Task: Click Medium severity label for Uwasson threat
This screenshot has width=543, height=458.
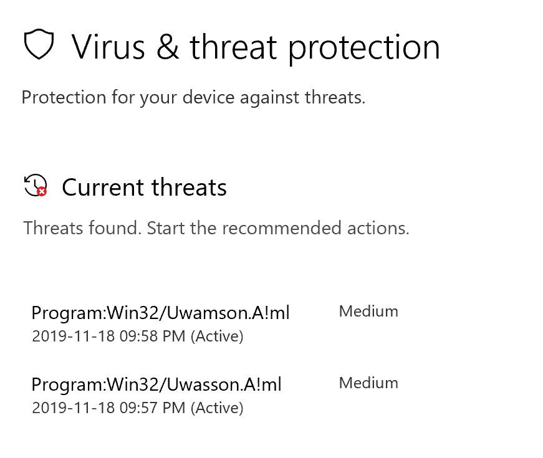Action: 368,383
